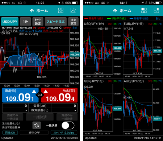
Task: Tap the four-grid layout icon on left screen
Action: click(x=60, y=10)
